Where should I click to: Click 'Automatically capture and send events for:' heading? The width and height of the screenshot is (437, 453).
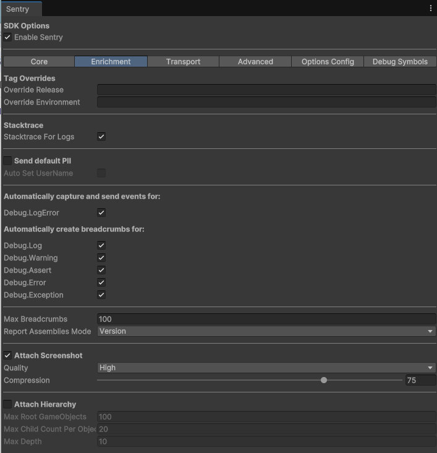click(x=82, y=197)
